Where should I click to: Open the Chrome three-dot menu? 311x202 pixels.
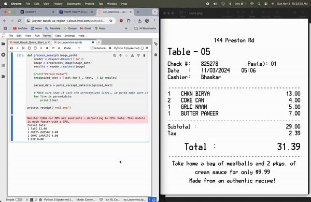[x=154, y=21]
